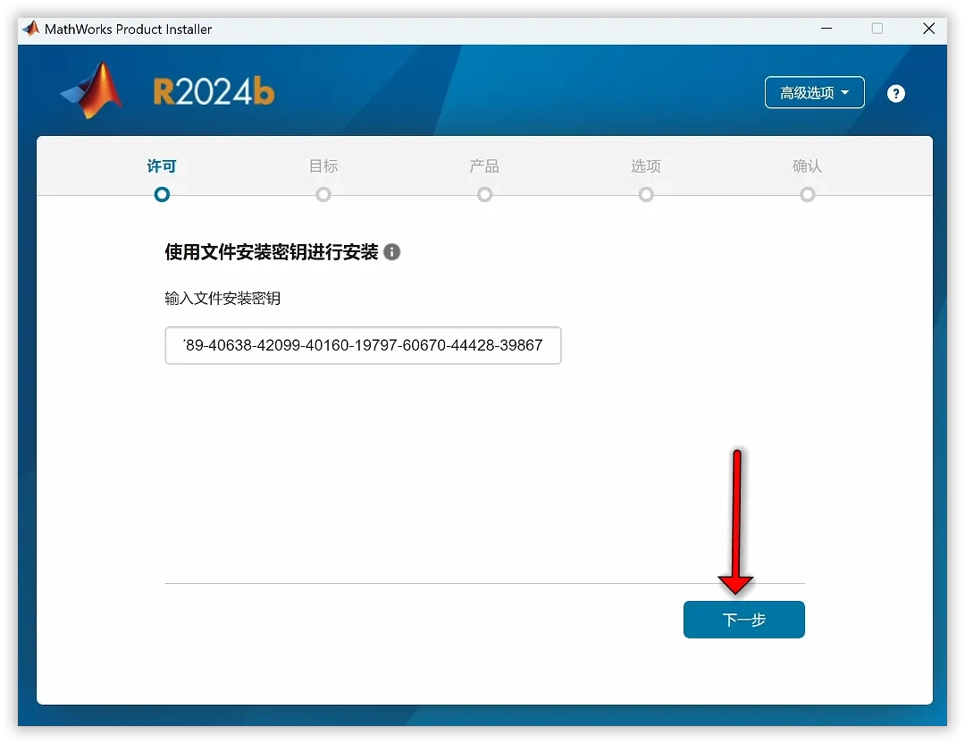Screen dimensions: 965x744
Task: Click the 确认 step circle marker
Action: coord(807,195)
